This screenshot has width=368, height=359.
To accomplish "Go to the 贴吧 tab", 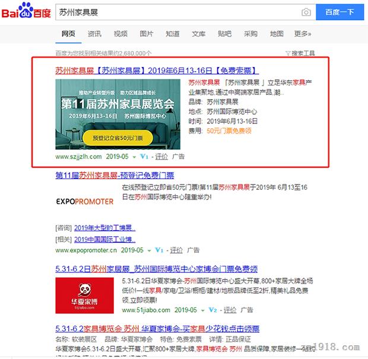I will pyautogui.click(x=224, y=34).
